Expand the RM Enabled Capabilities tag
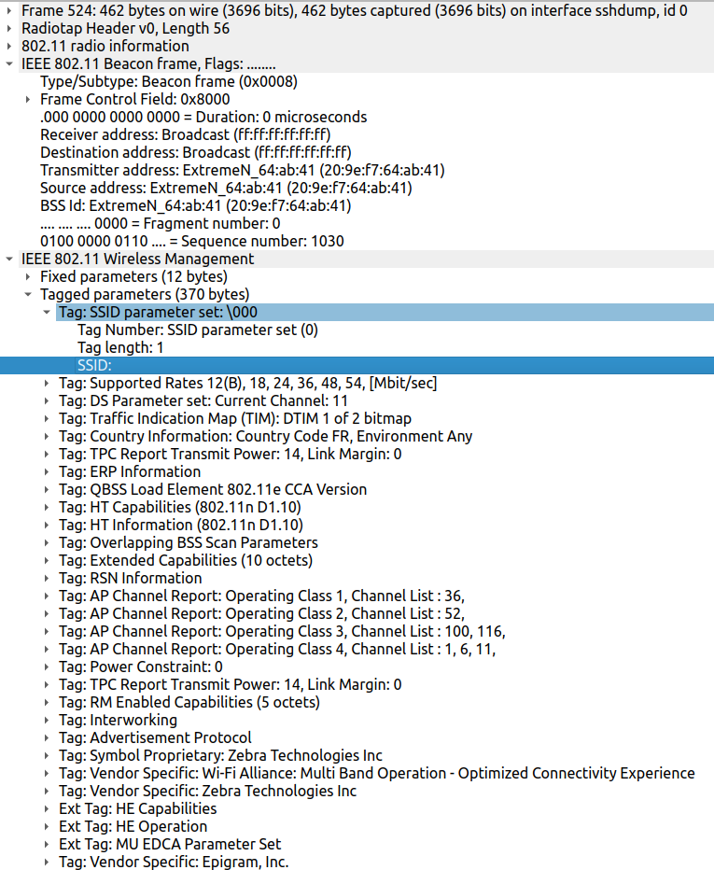Viewport: 714px width, 870px height. [x=47, y=703]
